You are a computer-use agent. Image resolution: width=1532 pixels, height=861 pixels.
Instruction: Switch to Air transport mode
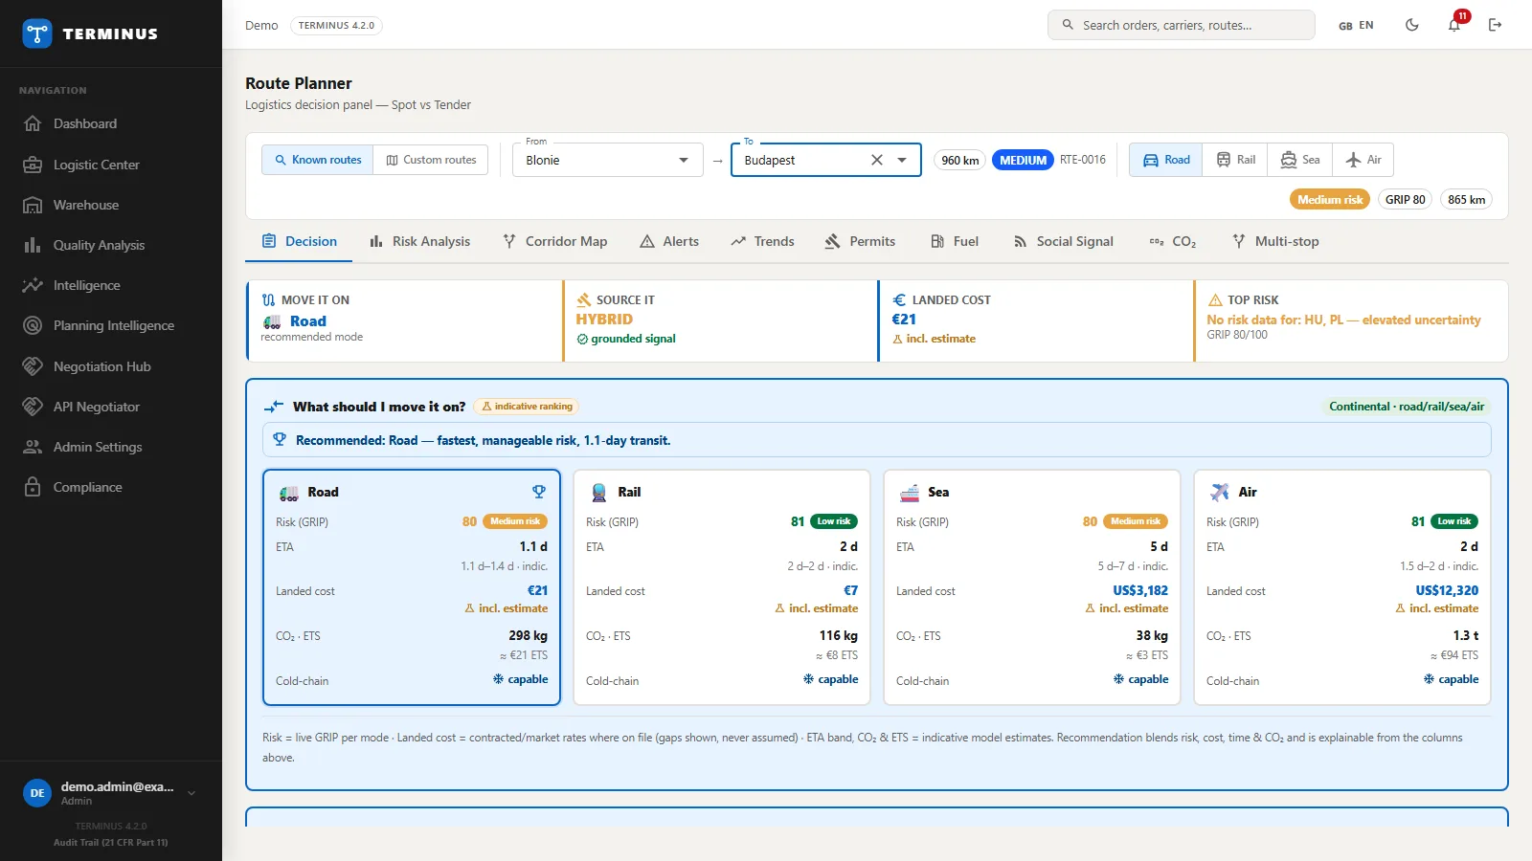[1363, 160]
